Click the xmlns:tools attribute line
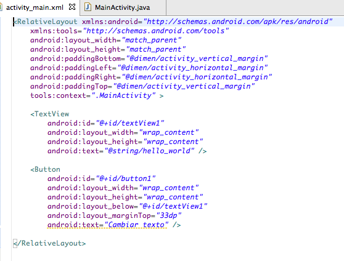 129,31
